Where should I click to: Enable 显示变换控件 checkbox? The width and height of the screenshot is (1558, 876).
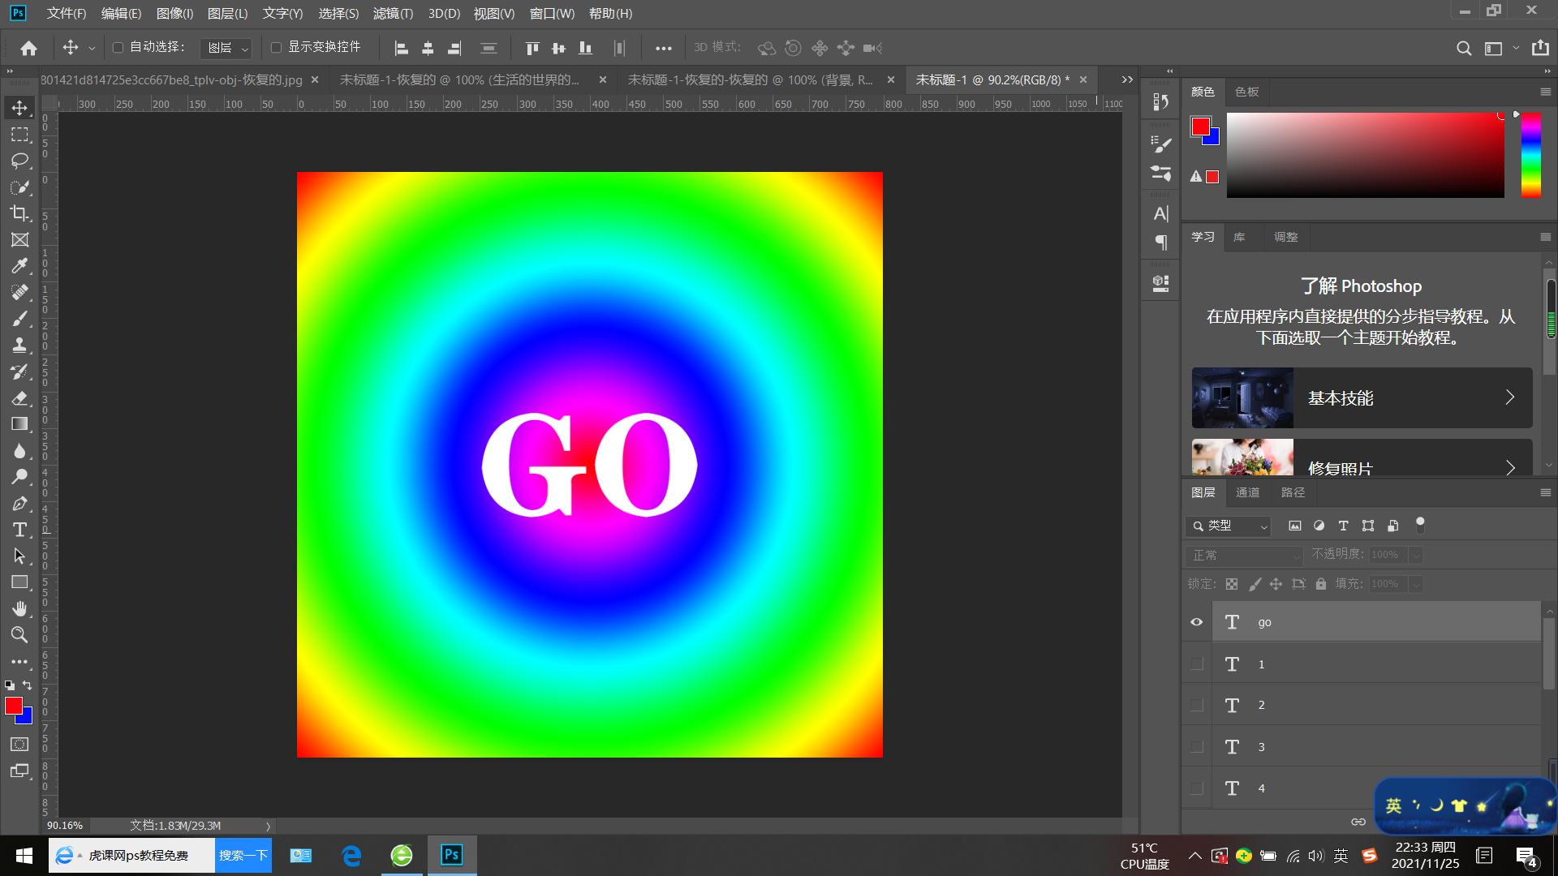tap(276, 48)
